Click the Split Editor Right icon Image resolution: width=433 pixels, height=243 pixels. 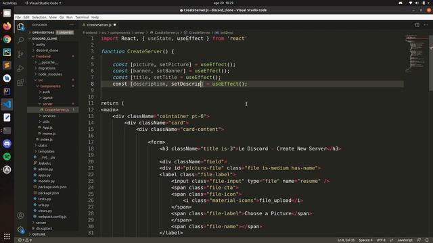417,25
